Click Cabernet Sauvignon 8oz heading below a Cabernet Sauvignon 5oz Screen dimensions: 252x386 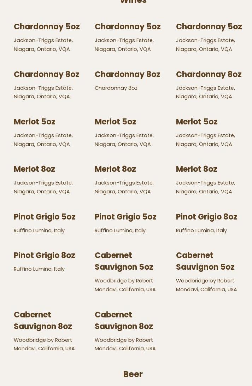tap(124, 320)
